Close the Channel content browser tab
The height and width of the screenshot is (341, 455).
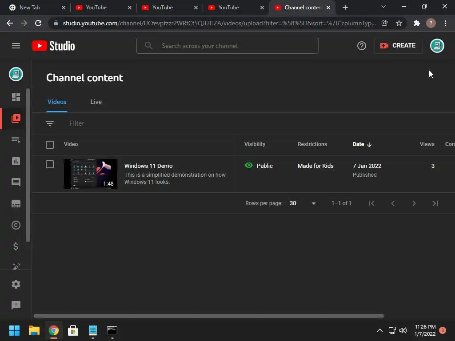(328, 8)
